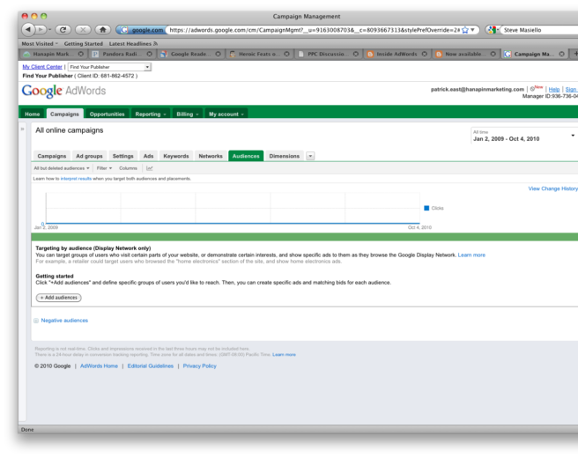The height and width of the screenshot is (458, 578).
Task: Click the interpret results link
Action: point(76,179)
